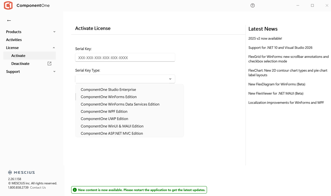Choose ComponentOne Studio Enterprise option

click(108, 90)
